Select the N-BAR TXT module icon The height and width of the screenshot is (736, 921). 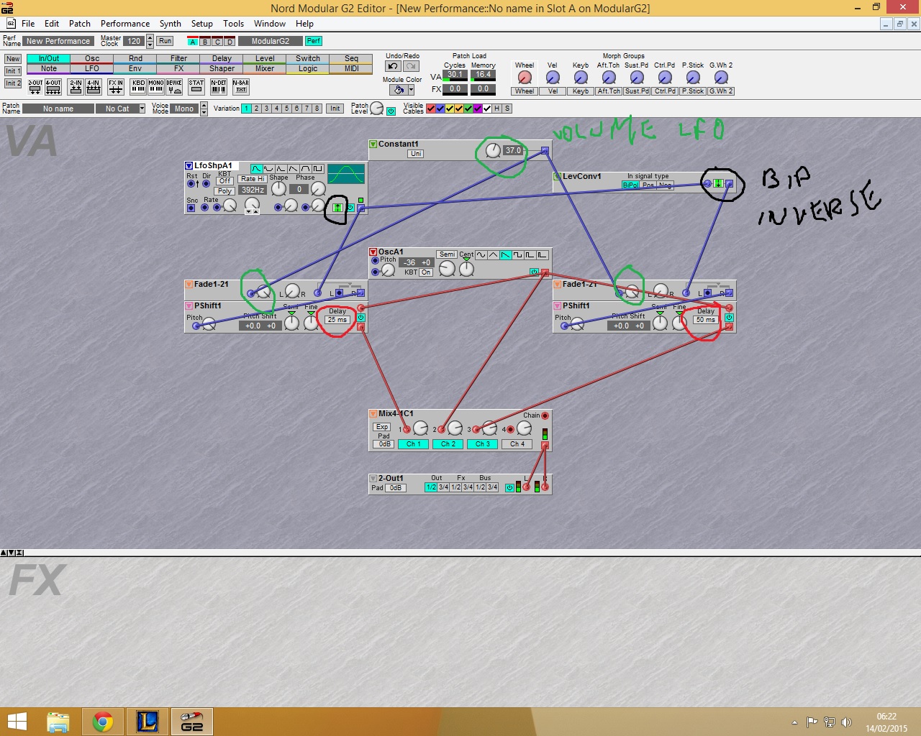240,87
